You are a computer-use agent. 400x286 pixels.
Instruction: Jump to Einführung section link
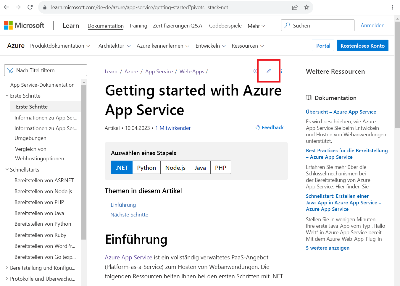(123, 205)
